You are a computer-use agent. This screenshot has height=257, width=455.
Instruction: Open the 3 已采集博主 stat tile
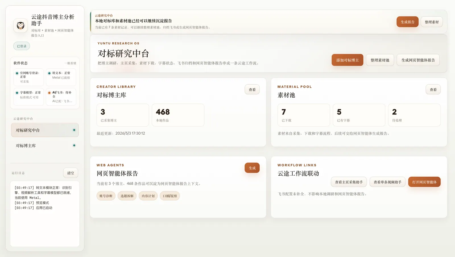(x=123, y=115)
